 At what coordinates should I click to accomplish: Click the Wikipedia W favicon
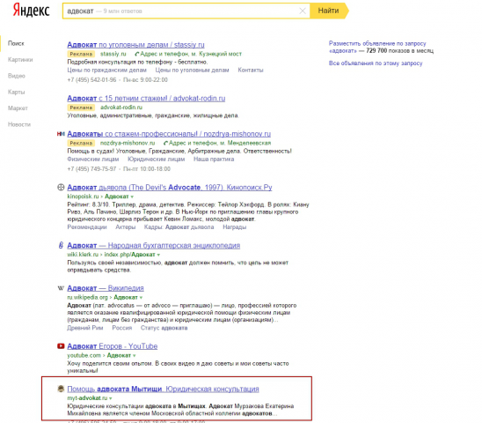(x=61, y=288)
